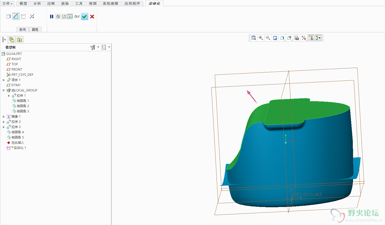Open the saved orientations dropdown
This screenshot has width=385, height=225.
click(289, 38)
